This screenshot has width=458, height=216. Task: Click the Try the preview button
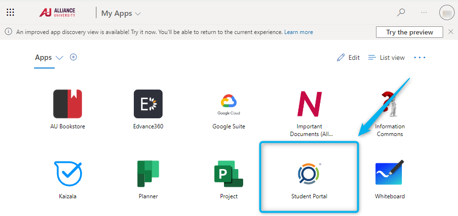tap(410, 32)
